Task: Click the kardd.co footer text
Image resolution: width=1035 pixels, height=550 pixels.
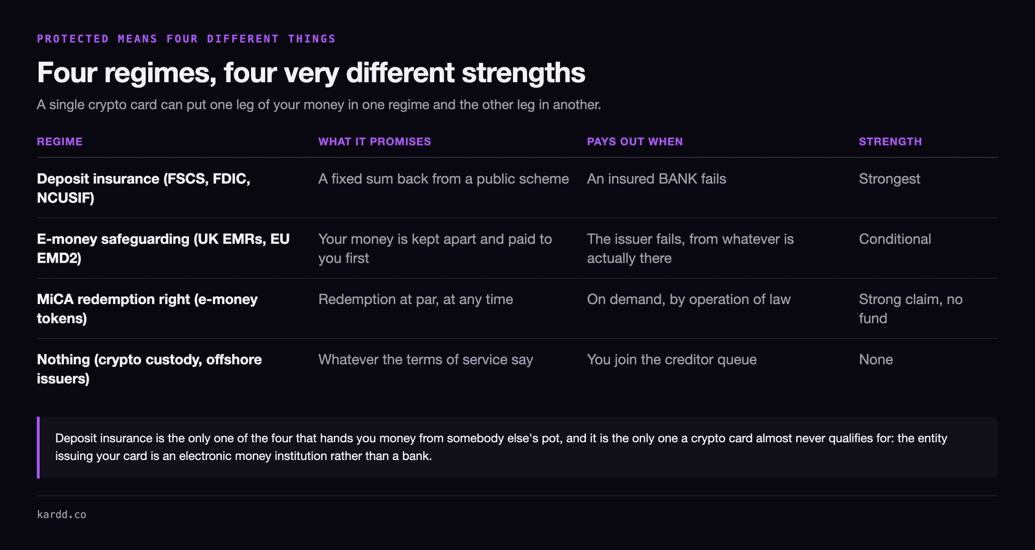Action: 61,514
